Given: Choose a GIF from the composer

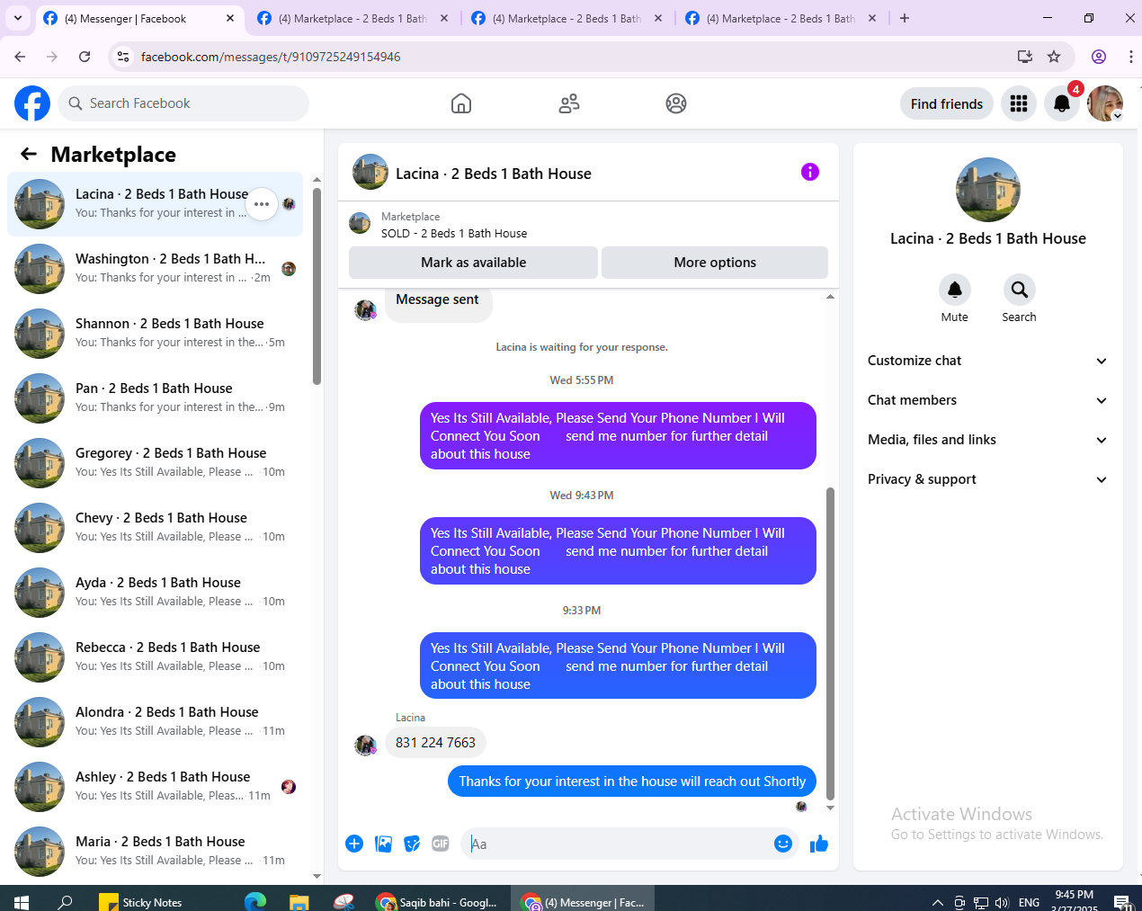Looking at the screenshot, I should tap(441, 844).
